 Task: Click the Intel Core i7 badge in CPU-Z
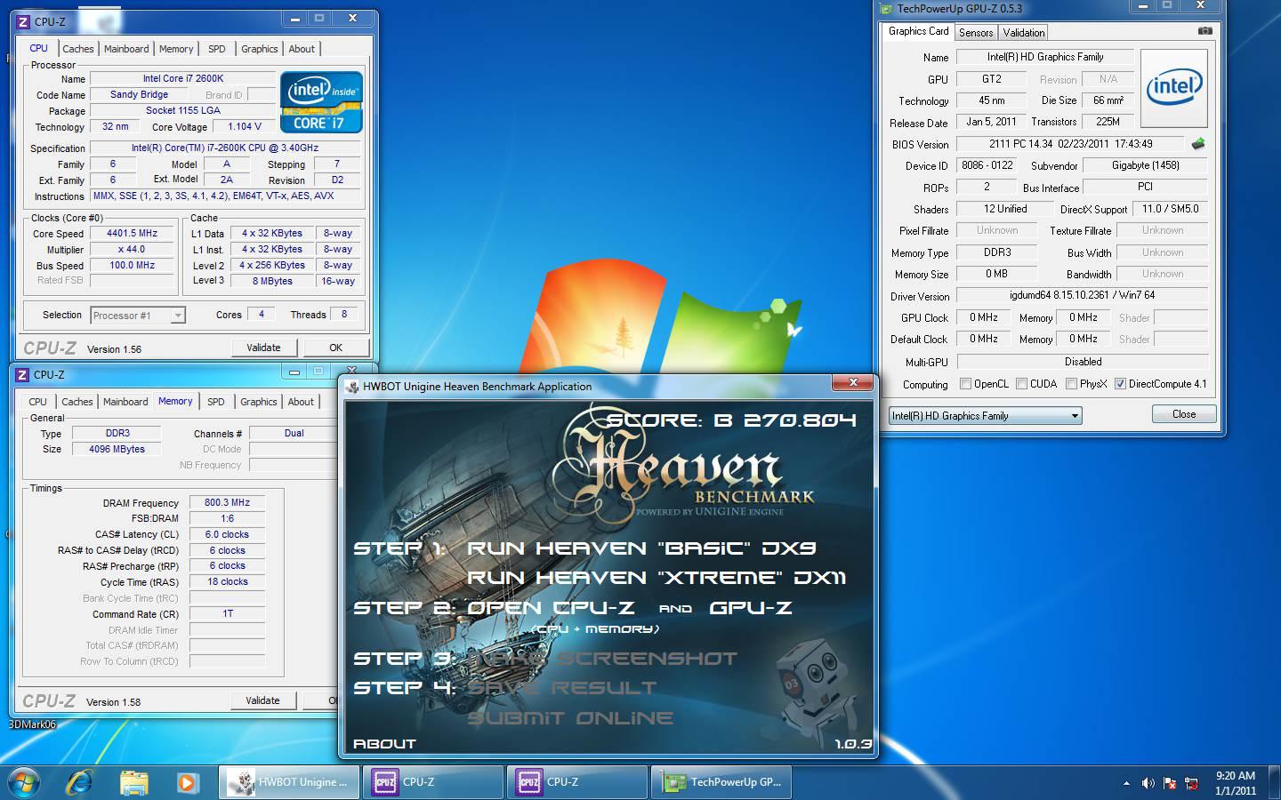point(321,102)
